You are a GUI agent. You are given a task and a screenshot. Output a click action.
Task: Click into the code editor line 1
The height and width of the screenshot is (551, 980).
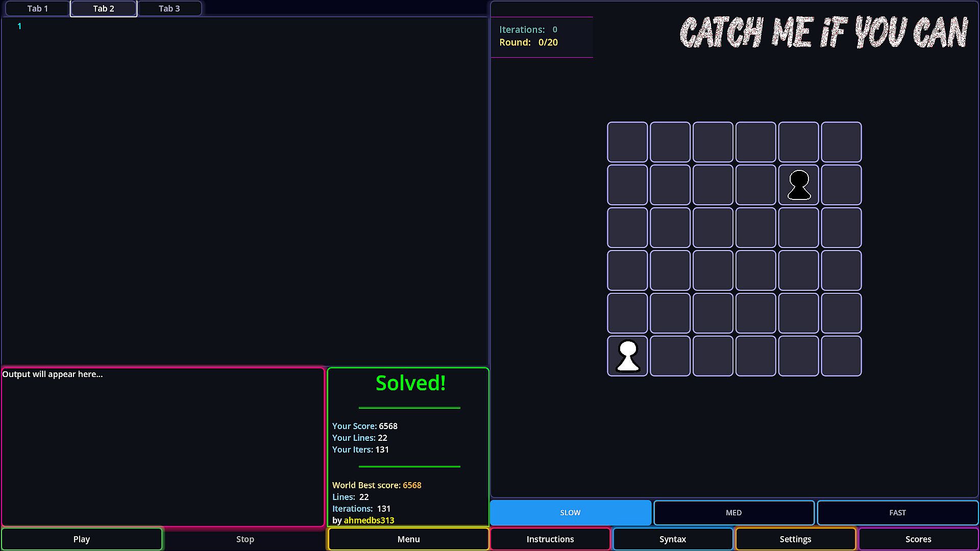[x=204, y=27]
